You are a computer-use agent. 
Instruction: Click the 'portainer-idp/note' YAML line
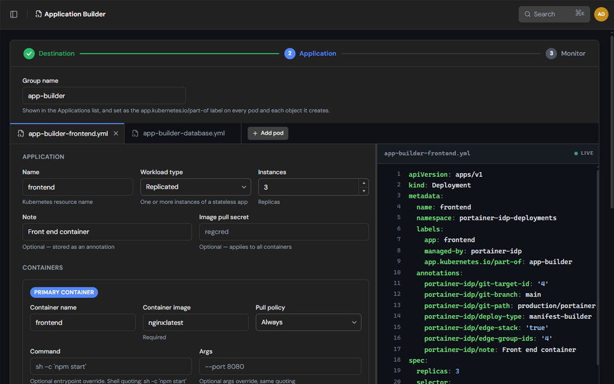[x=500, y=350]
